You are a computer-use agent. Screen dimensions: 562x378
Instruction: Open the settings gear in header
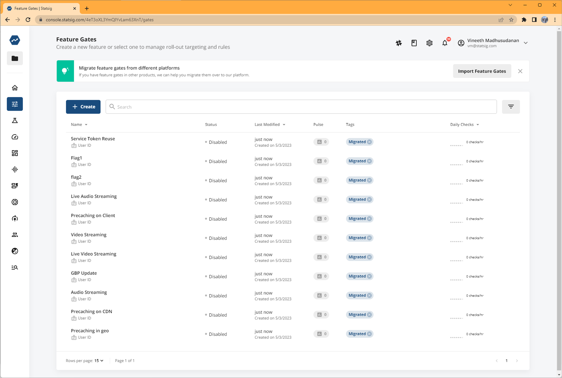(x=429, y=43)
